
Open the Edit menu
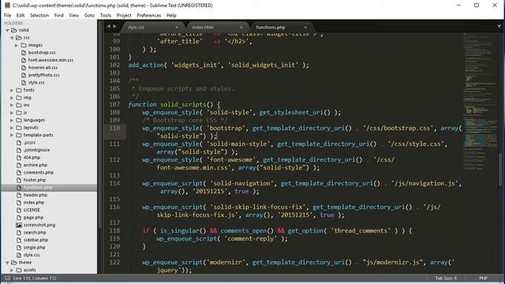tap(21, 15)
